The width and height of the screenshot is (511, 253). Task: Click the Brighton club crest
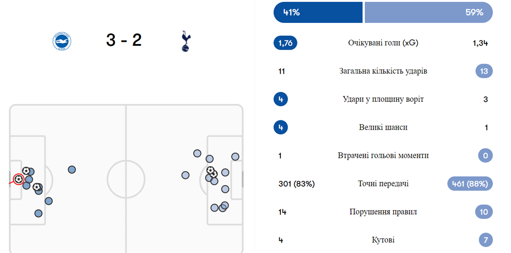(x=62, y=41)
